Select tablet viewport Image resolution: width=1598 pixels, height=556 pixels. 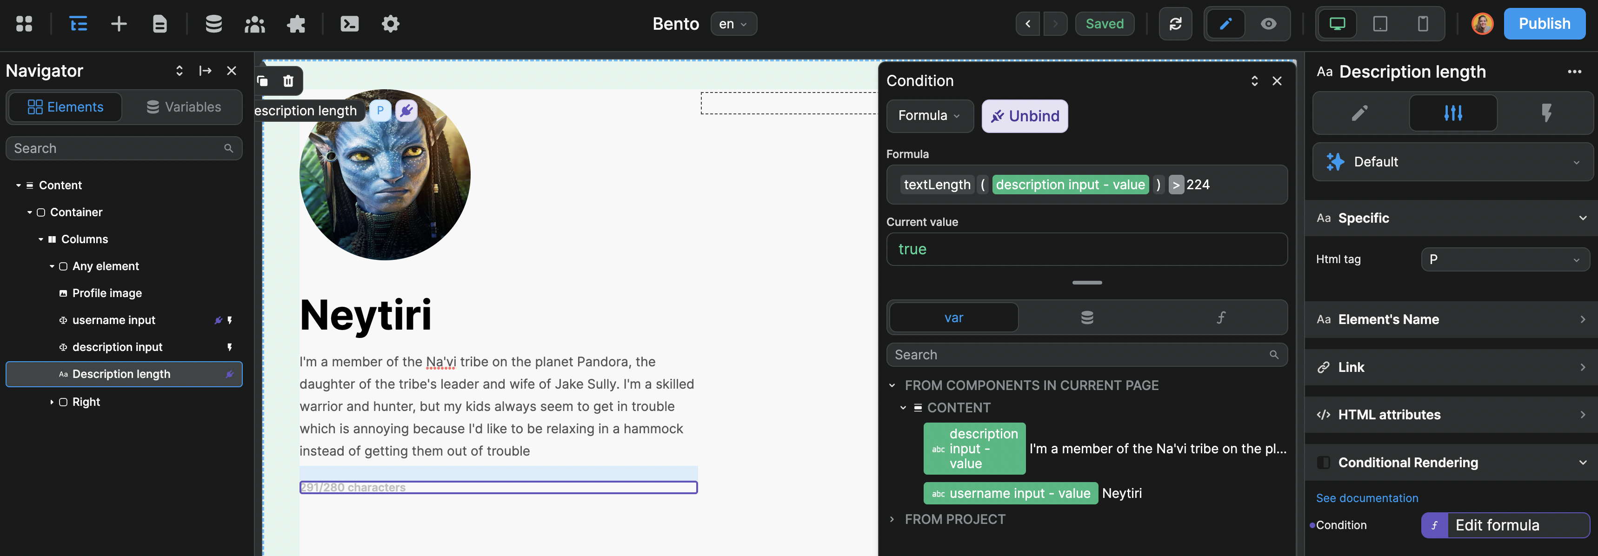pos(1380,24)
